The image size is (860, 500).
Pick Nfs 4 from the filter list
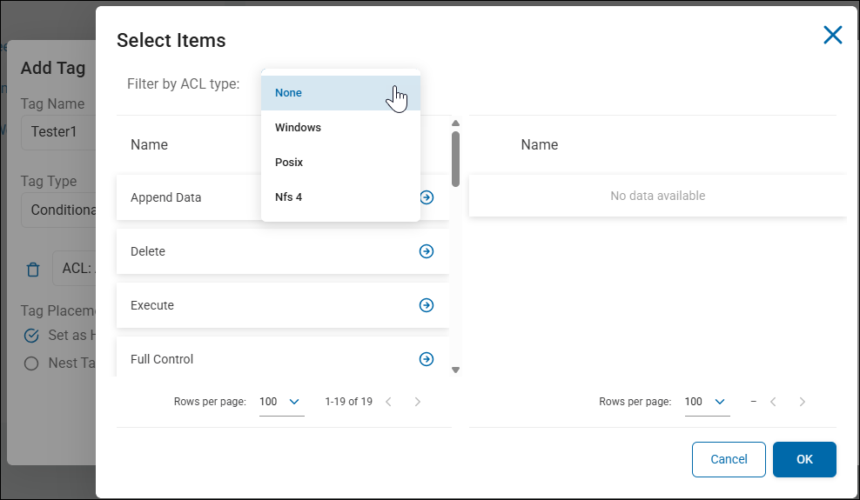pyautogui.click(x=340, y=197)
